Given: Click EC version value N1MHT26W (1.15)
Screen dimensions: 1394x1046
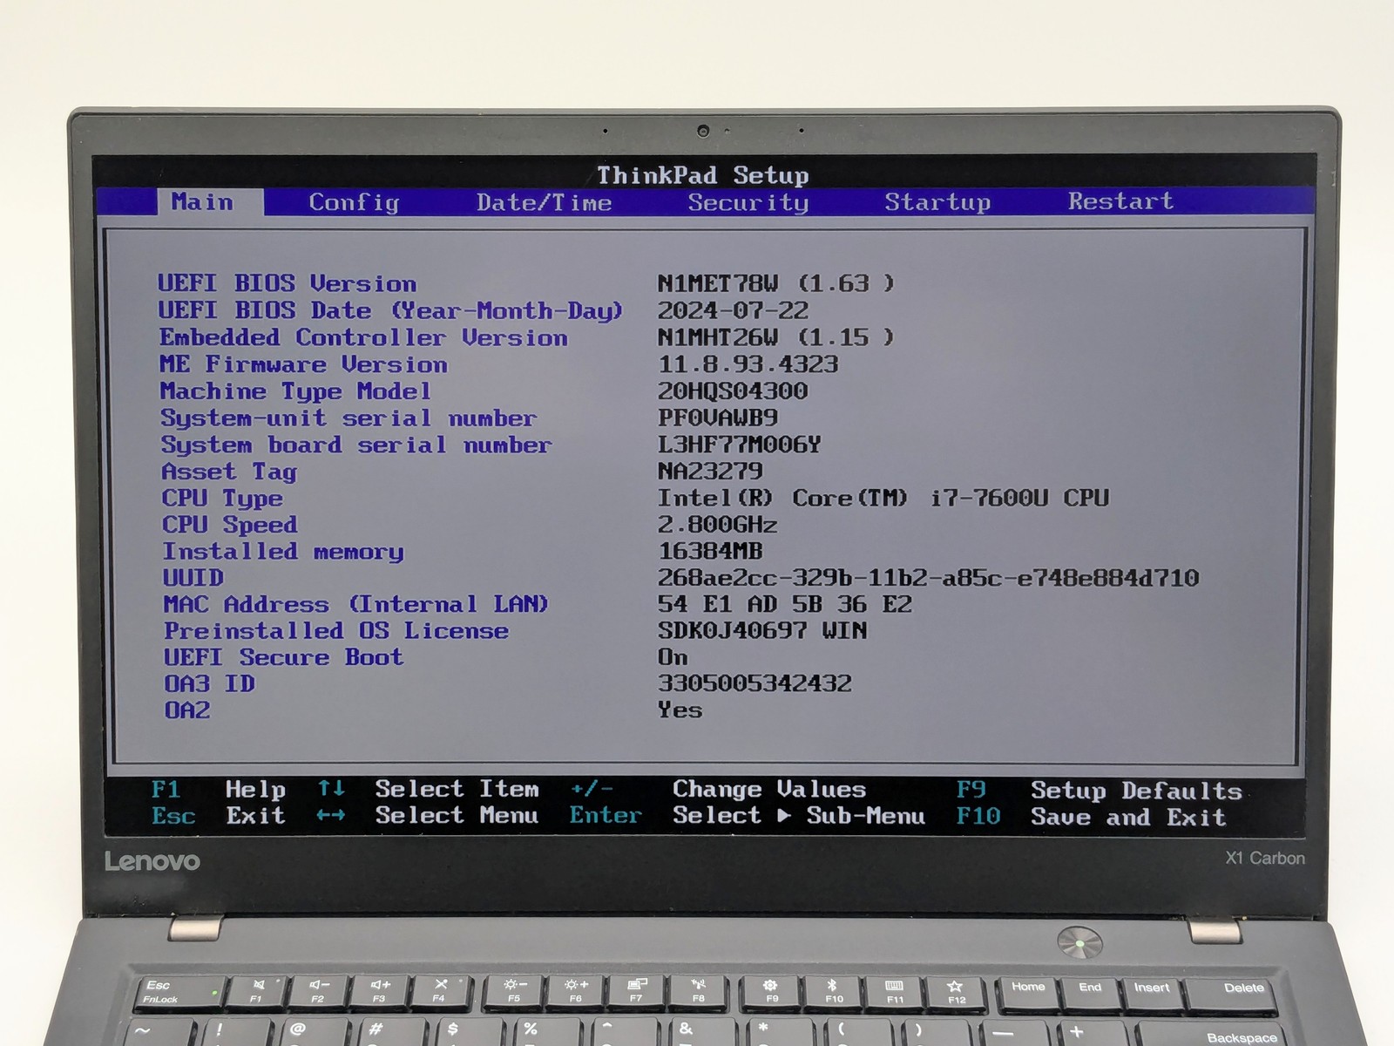Looking at the screenshot, I should [x=775, y=337].
